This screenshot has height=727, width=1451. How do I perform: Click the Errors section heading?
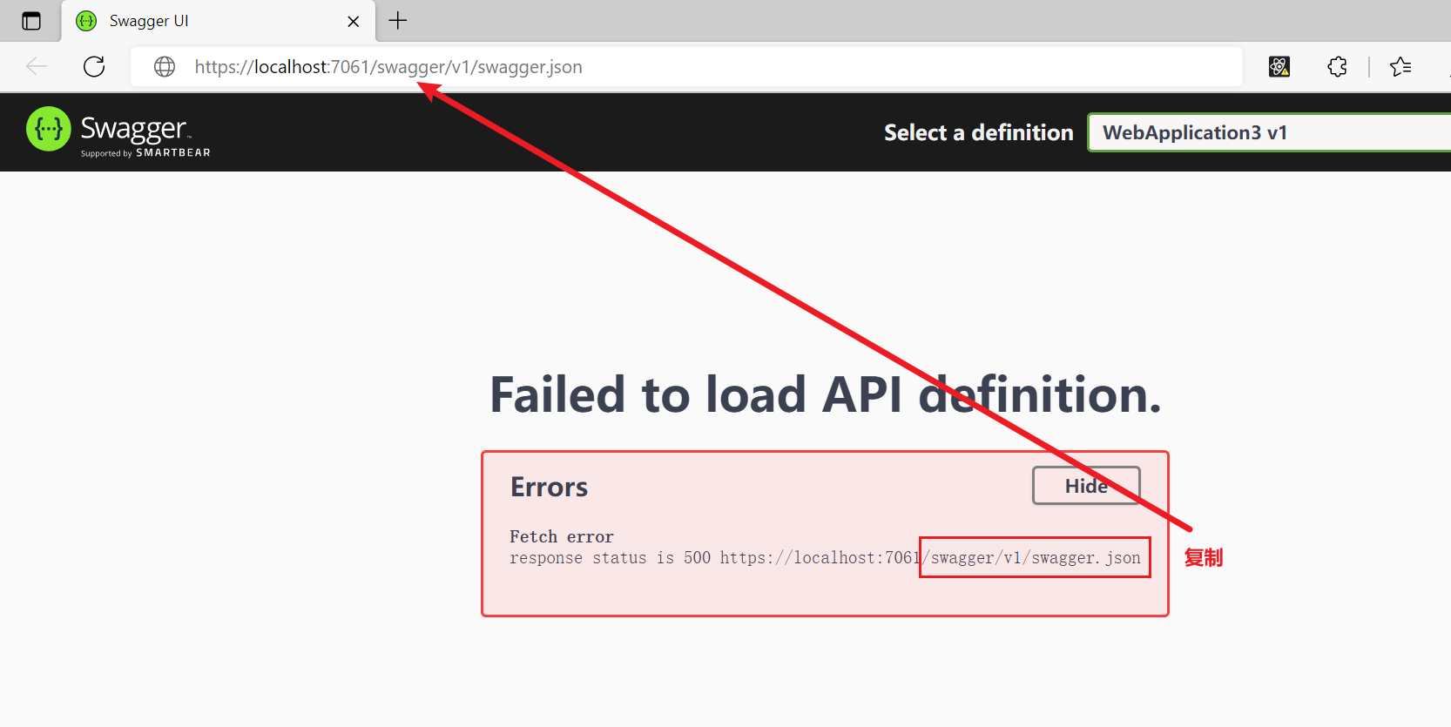point(549,487)
